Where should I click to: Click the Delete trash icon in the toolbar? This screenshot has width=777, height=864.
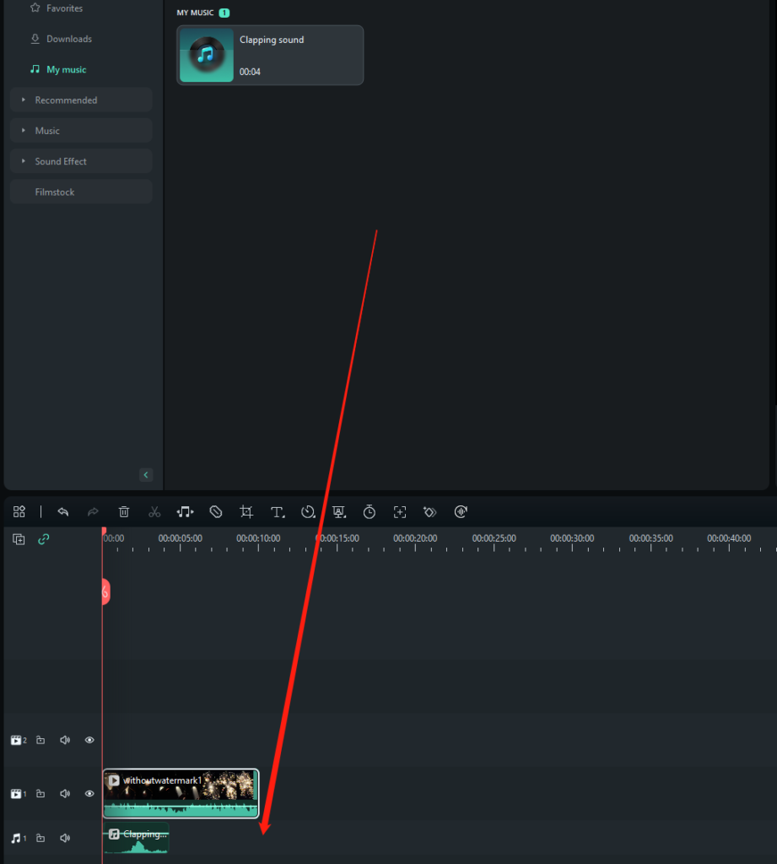(x=124, y=511)
